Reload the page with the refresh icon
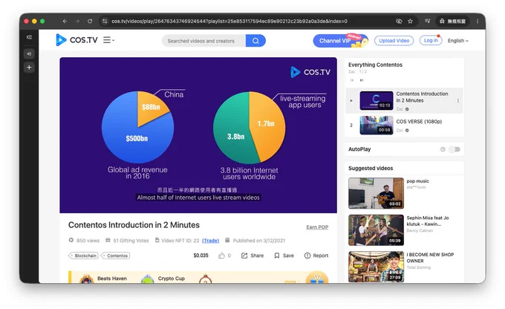This screenshot has height=309, width=505. point(90,22)
